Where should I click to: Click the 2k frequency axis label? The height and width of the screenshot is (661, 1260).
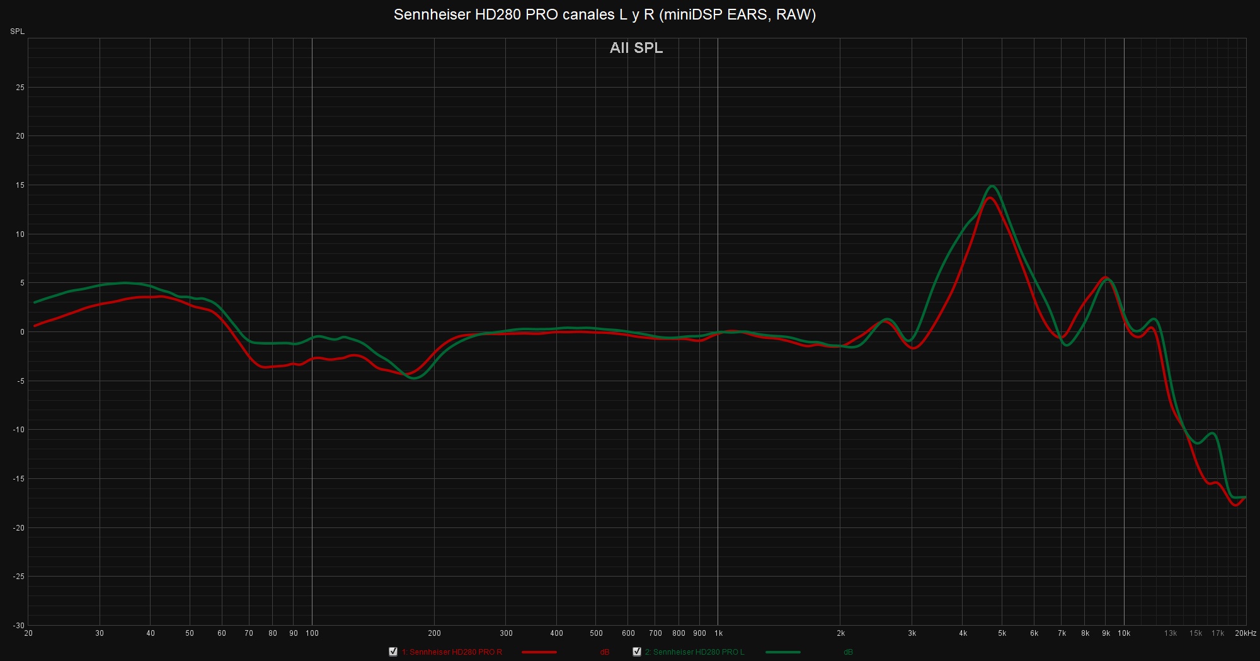pos(840,633)
